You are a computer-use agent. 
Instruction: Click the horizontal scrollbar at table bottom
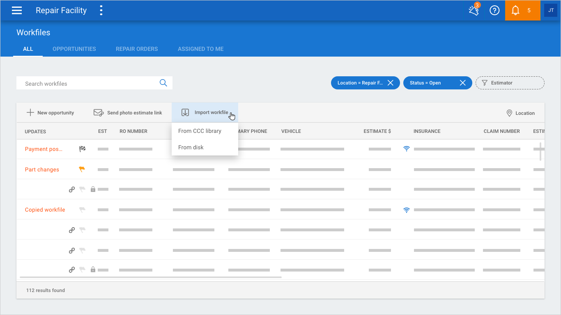click(x=151, y=277)
